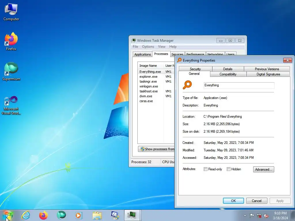This screenshot has height=221, width=295.
Task: Switch to Task Manager taskbar button
Action: [x=132, y=215]
